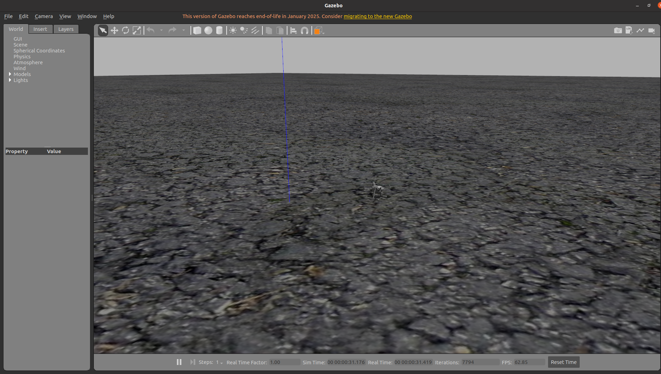Screen dimensions: 661x374
Task: Pause the running simulation
Action: 179,362
